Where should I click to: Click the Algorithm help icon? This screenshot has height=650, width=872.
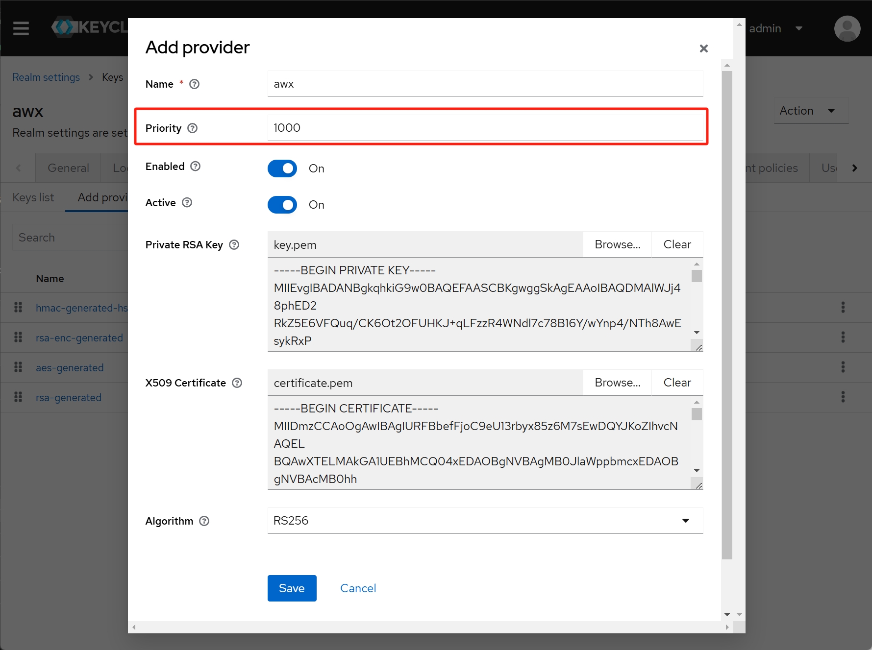pyautogui.click(x=204, y=521)
